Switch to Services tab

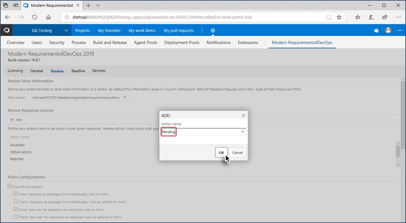coord(99,71)
